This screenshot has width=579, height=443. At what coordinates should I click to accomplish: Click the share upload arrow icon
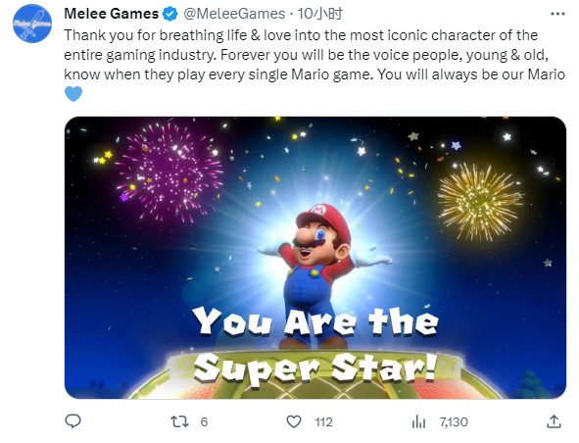click(554, 421)
